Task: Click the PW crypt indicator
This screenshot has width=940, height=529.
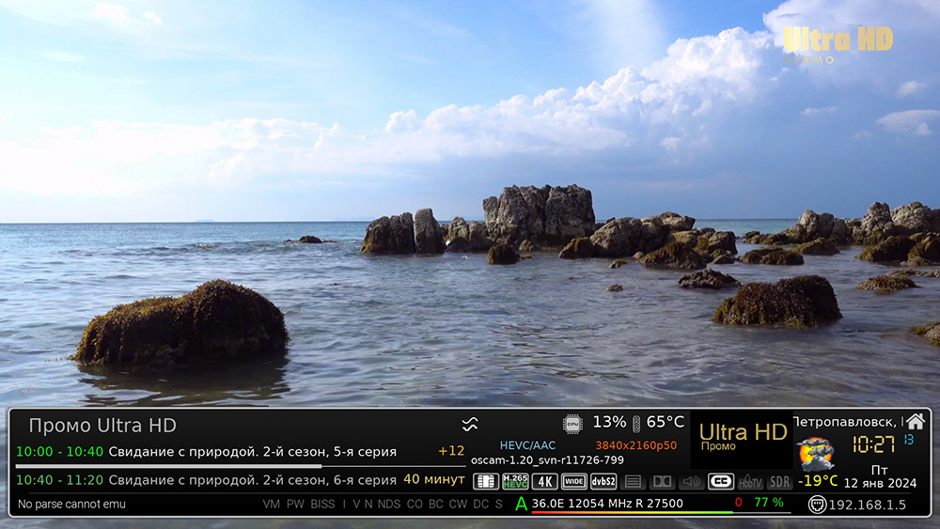Action: (295, 505)
